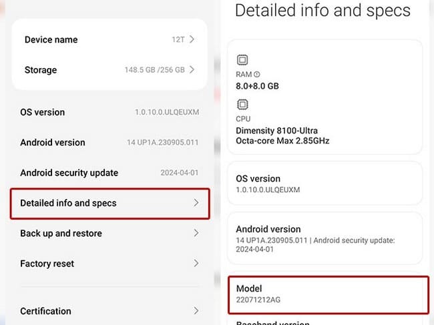The image size is (434, 325).
Task: Select the Device name label
Action: (51, 39)
